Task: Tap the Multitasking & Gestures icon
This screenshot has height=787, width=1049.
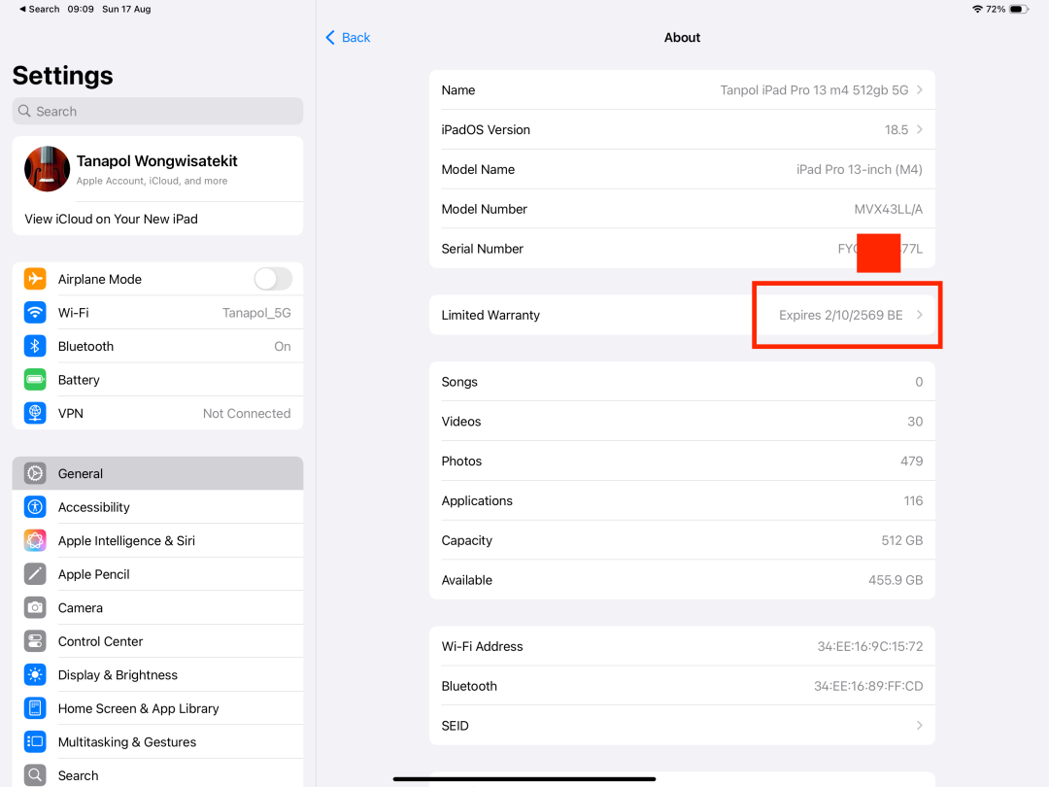Action: pos(35,741)
